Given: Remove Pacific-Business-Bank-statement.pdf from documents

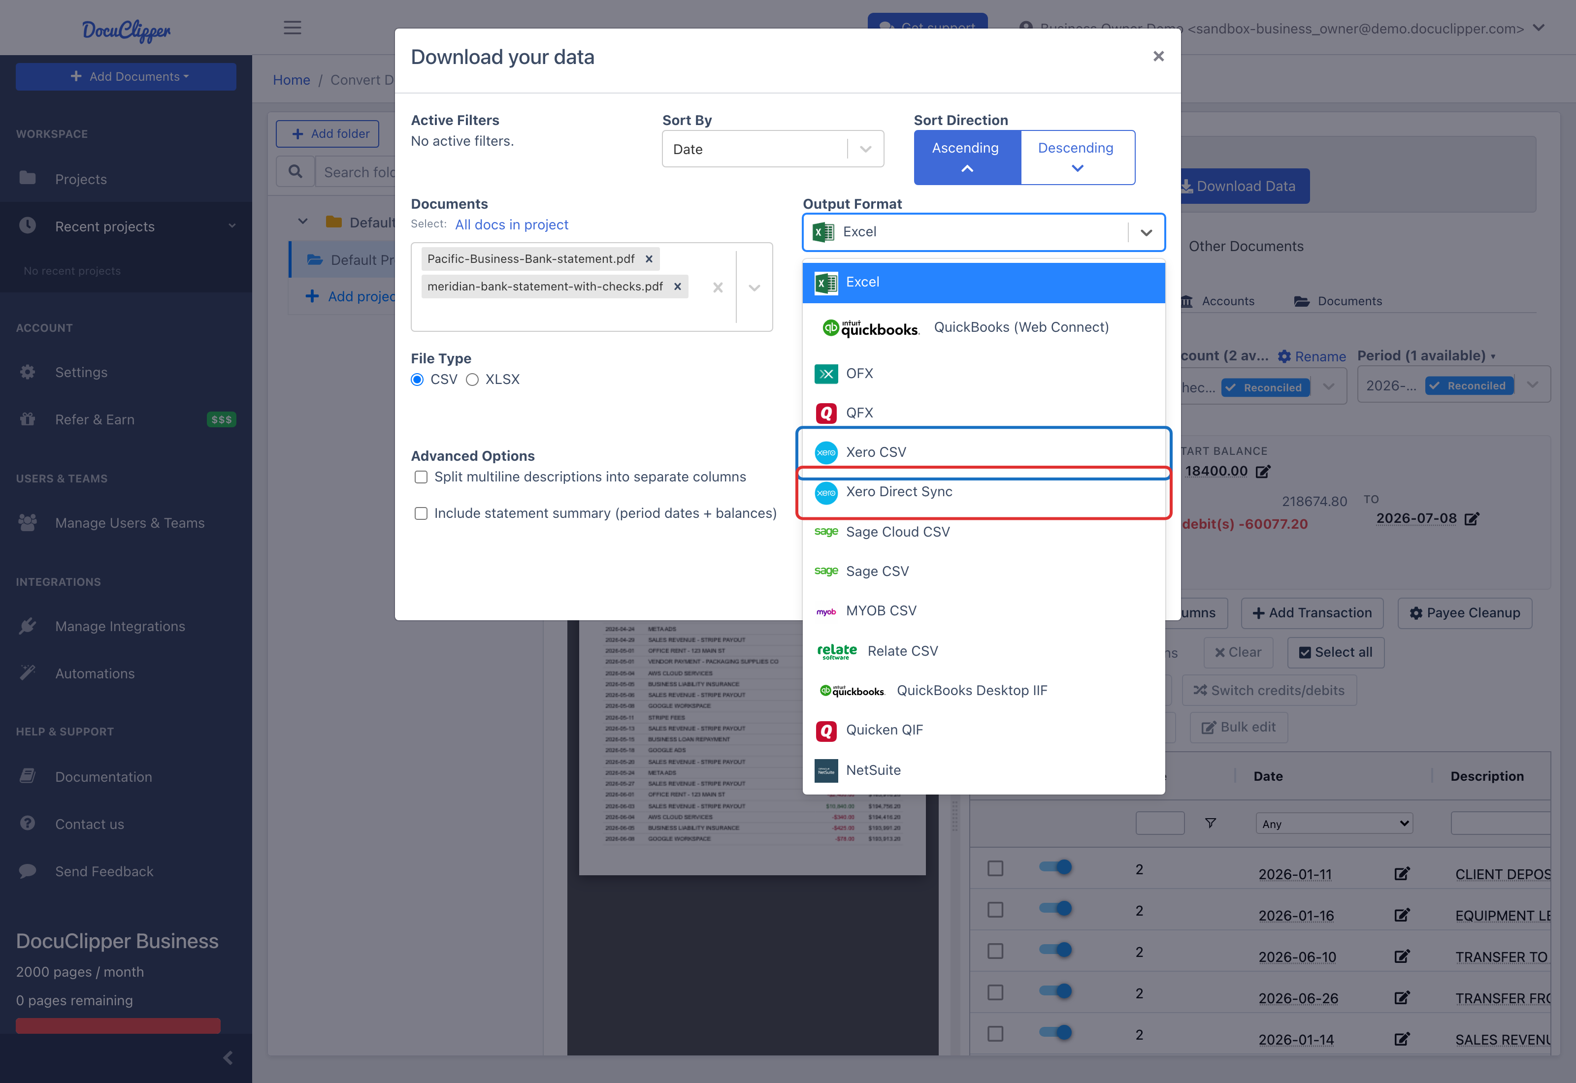Looking at the screenshot, I should point(649,259).
